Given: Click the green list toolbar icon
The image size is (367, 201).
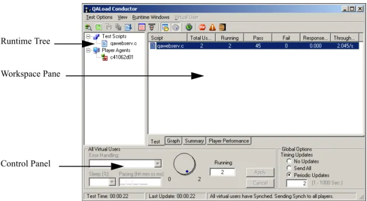Looking at the screenshot, I should tap(98, 27).
